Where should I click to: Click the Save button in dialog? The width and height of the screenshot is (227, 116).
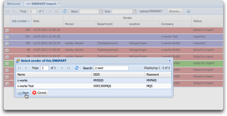(x=23, y=93)
